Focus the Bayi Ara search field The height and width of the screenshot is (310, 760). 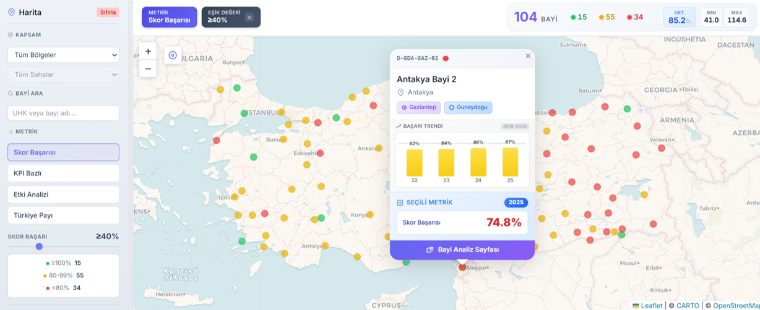63,113
